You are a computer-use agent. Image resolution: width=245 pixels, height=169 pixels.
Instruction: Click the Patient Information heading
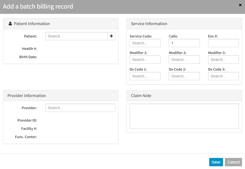[x=32, y=24]
